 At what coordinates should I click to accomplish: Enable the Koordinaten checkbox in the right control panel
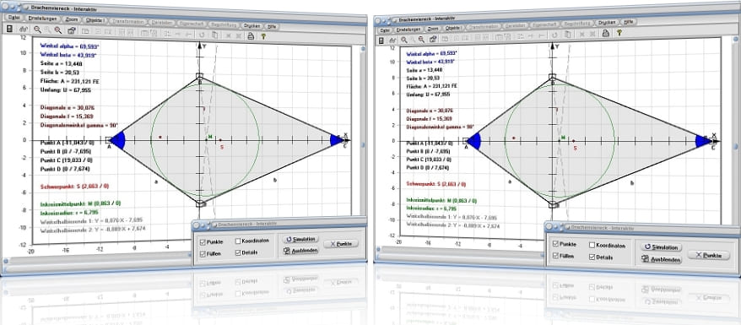[x=592, y=245]
